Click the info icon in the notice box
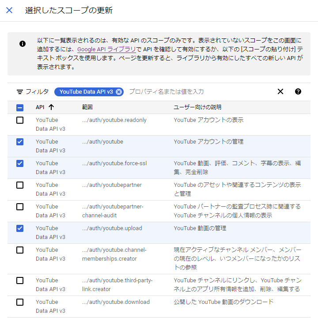The width and height of the screenshot is (318, 326). coord(23,44)
